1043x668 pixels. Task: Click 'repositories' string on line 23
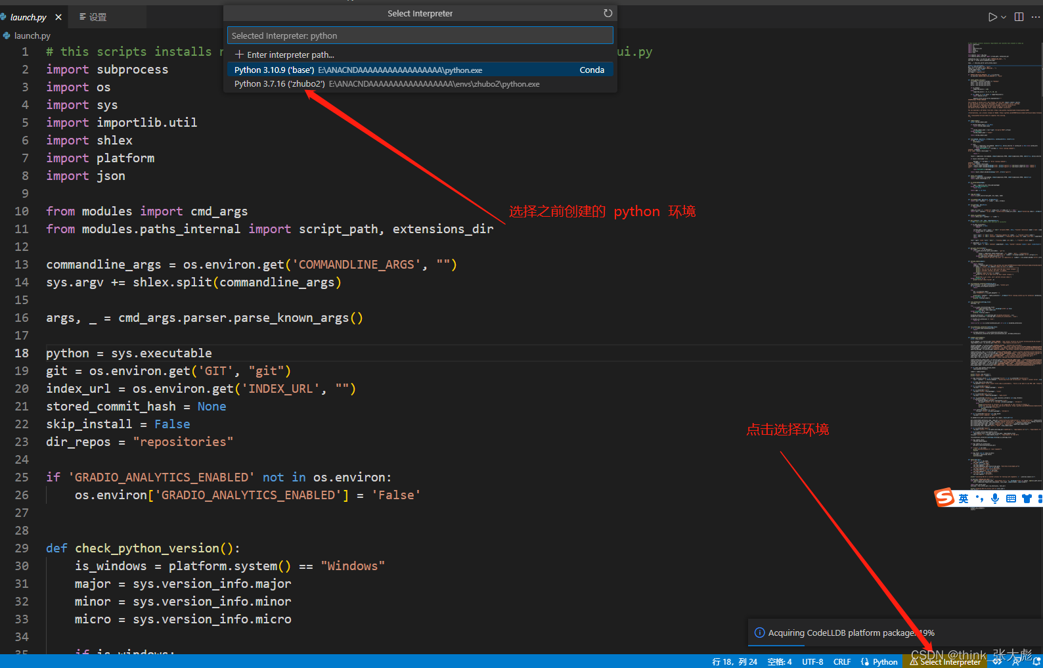pyautogui.click(x=183, y=442)
